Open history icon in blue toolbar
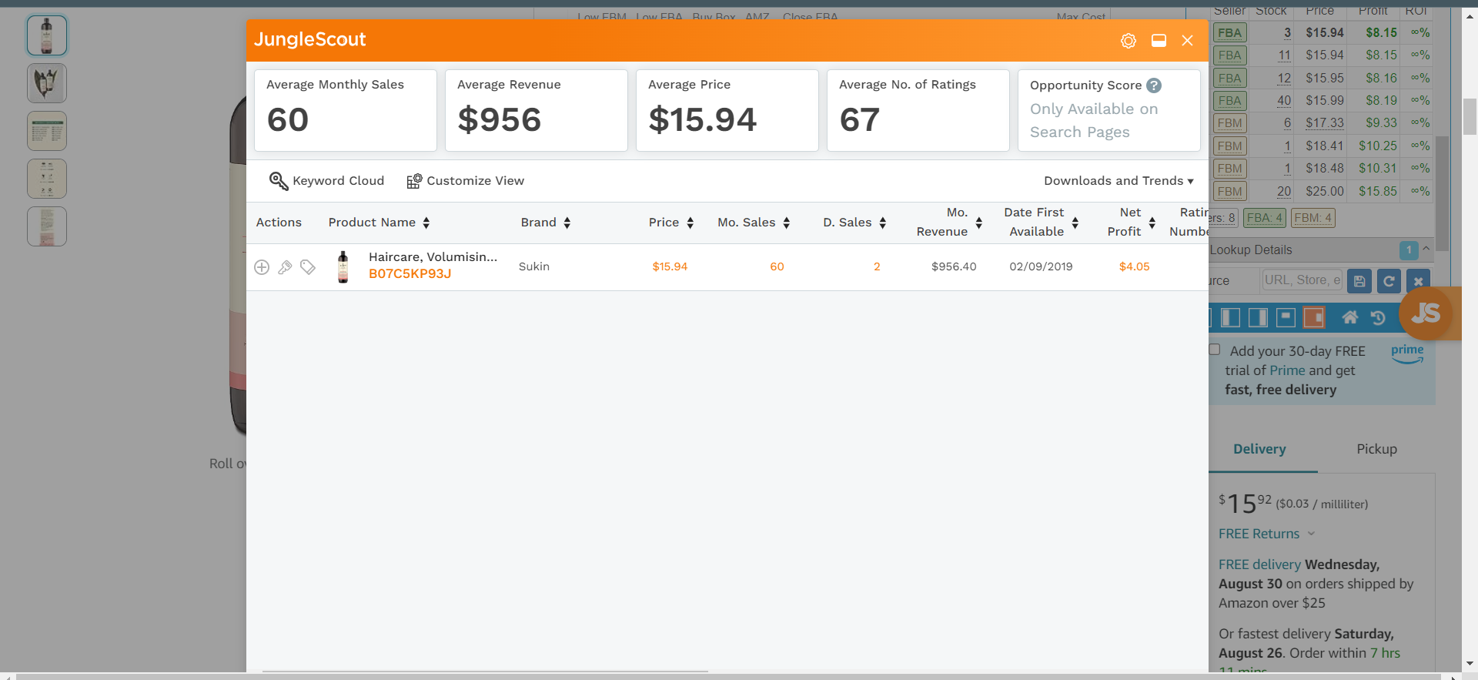The width and height of the screenshot is (1478, 680). click(x=1378, y=317)
